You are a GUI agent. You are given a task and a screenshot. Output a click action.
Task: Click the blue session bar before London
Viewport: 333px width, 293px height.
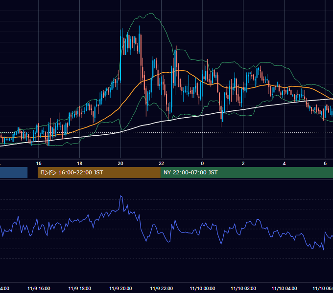coord(14,172)
